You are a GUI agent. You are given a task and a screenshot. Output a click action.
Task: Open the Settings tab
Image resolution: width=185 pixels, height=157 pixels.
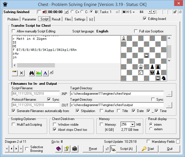point(80,19)
